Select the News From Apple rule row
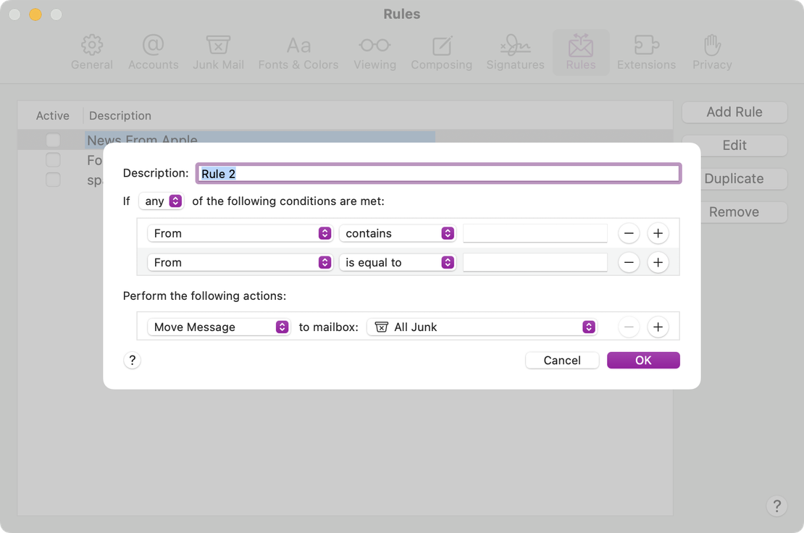Viewport: 804px width, 533px height. (345, 138)
